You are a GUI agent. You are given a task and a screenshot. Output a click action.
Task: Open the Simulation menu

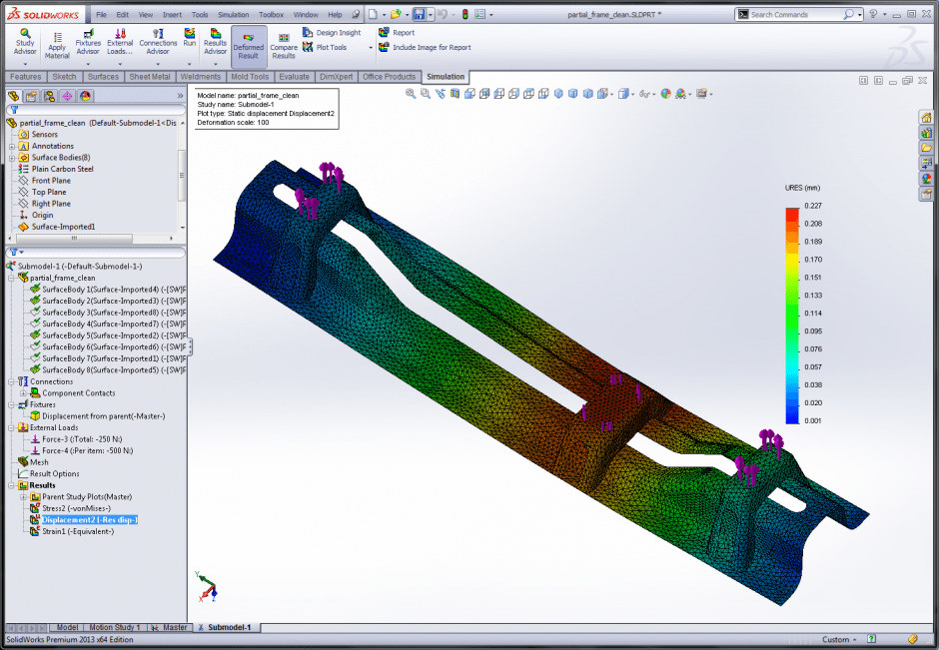click(233, 15)
